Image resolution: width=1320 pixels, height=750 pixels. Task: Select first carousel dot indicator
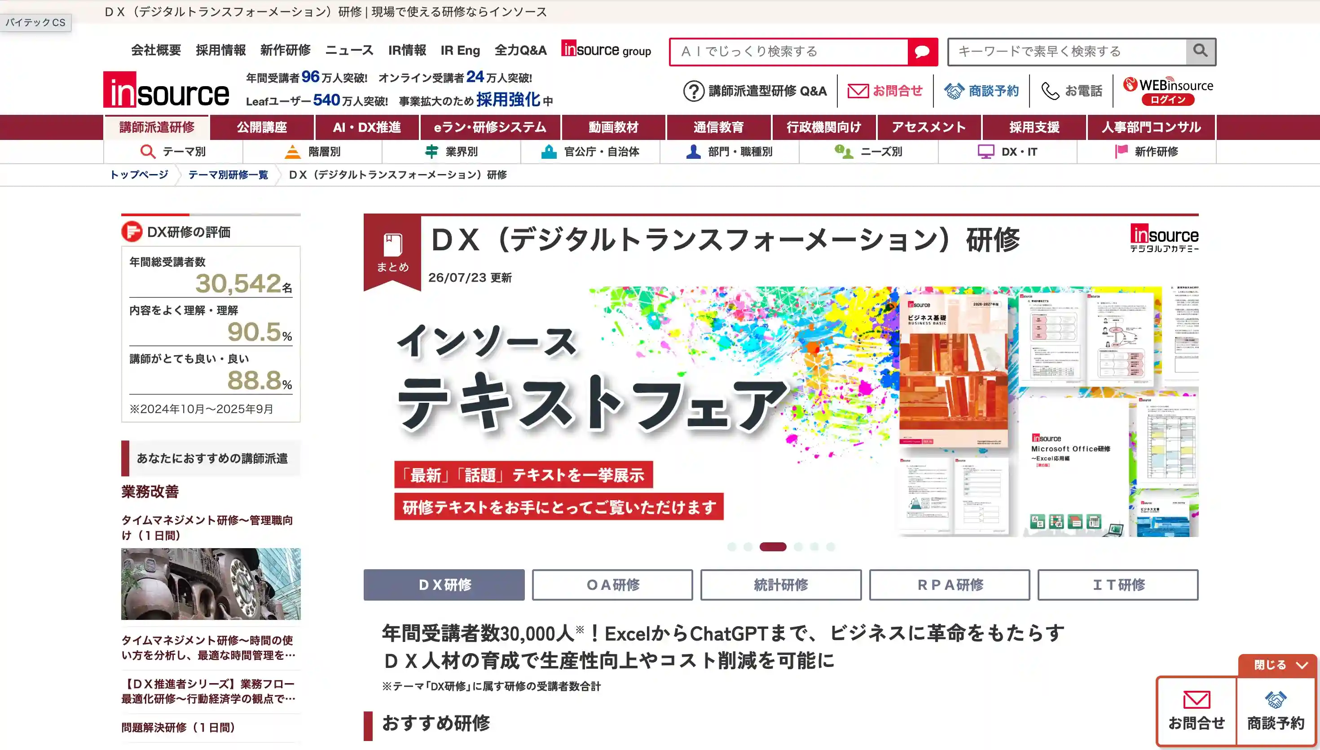[731, 546]
